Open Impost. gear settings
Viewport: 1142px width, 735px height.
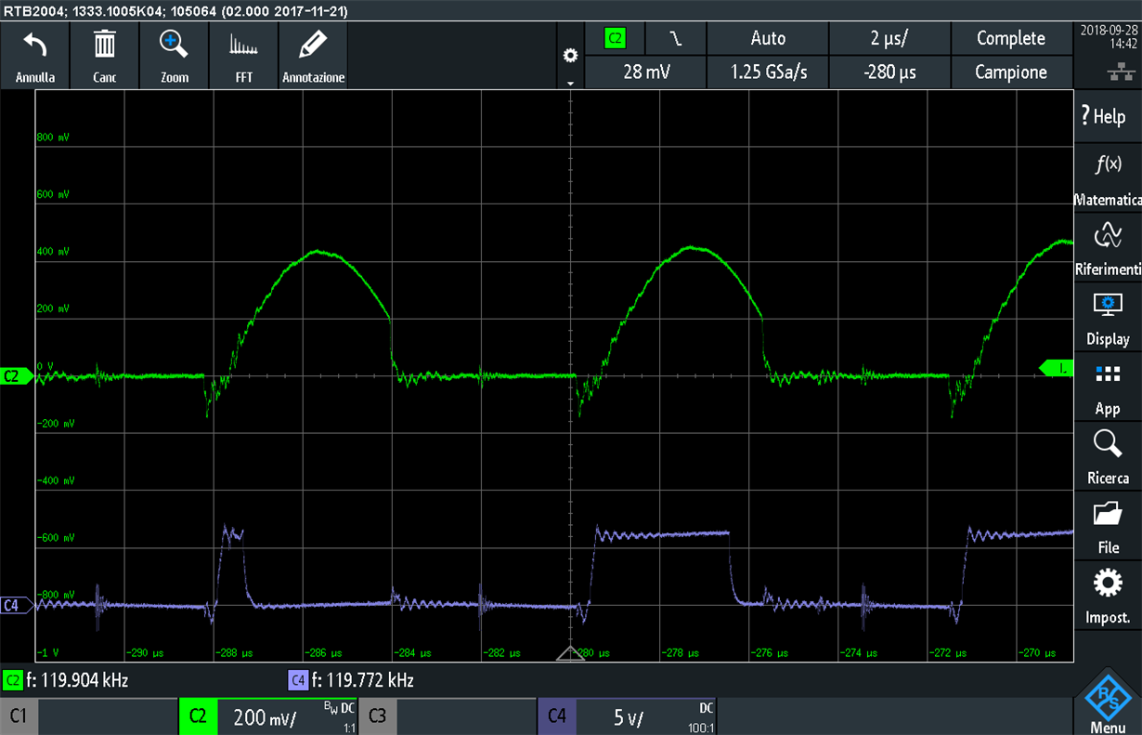point(1108,583)
